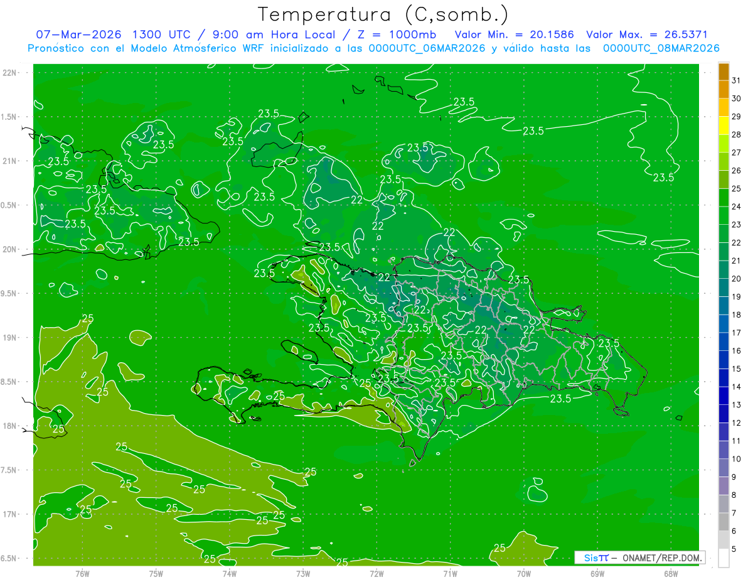
Task: Click the dark orange swatch above legend value 31
Action: tap(724, 72)
